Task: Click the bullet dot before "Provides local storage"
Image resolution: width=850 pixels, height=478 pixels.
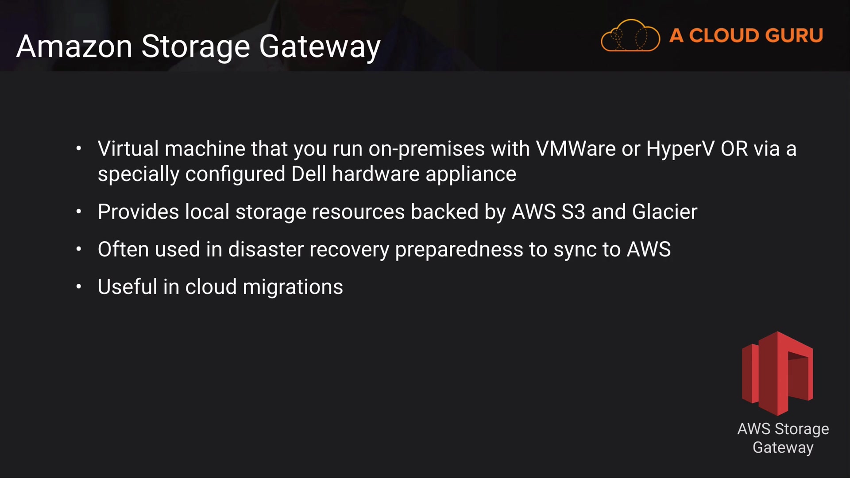Action: pos(79,212)
